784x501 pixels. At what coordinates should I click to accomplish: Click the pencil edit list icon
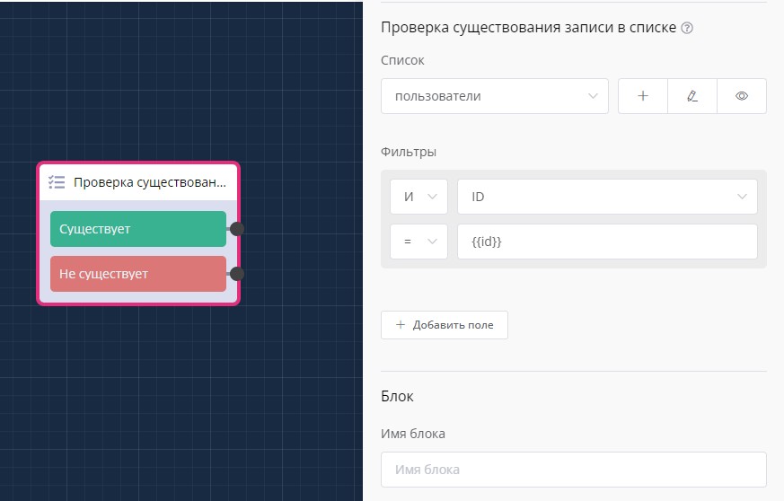point(692,96)
